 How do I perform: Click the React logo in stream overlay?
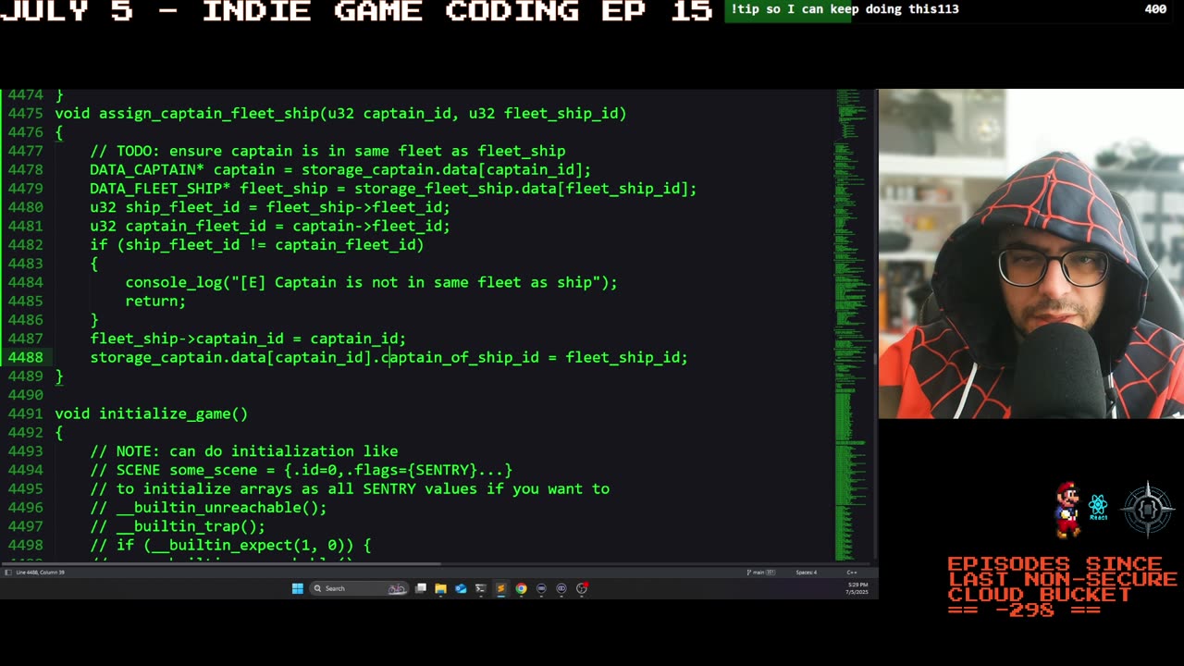pos(1098,507)
